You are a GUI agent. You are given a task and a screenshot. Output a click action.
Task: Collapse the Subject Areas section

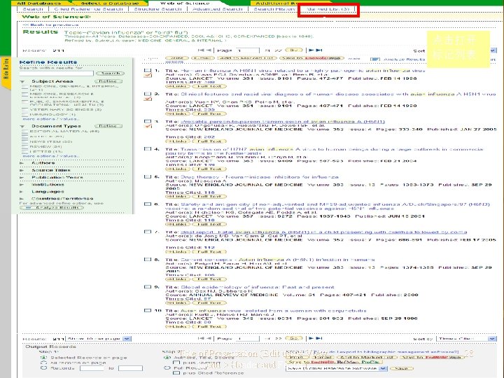22,82
